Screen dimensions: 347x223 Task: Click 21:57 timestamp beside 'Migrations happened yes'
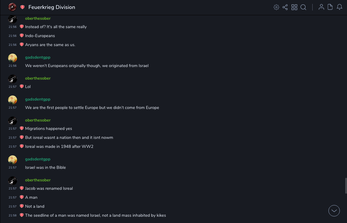click(13, 129)
